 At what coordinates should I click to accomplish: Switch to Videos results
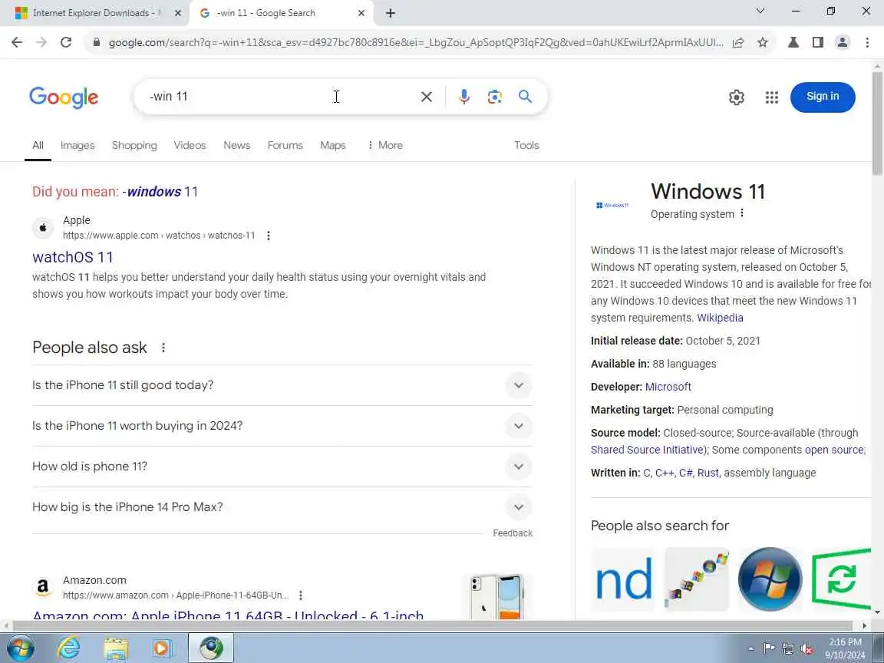click(190, 145)
